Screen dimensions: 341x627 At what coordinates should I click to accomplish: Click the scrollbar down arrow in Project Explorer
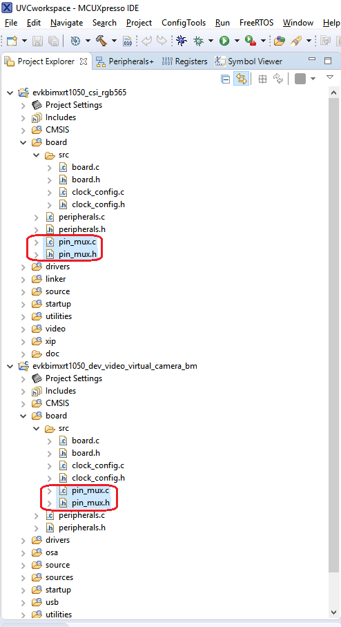coord(334,612)
